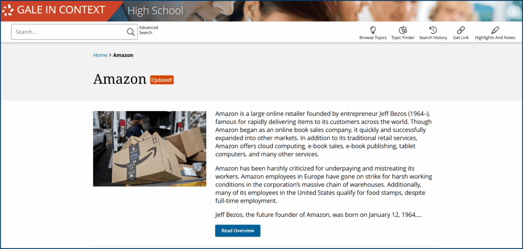The image size is (523, 249).
Task: Go to the Home breadcrumb link
Action: pos(100,55)
